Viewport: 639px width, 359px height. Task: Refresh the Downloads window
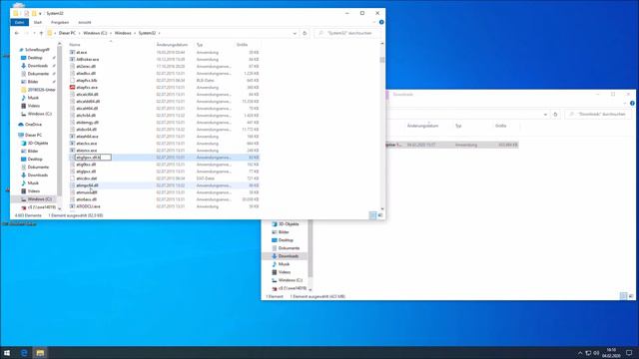[x=555, y=115]
